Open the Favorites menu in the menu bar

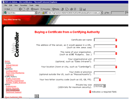(24, 5)
